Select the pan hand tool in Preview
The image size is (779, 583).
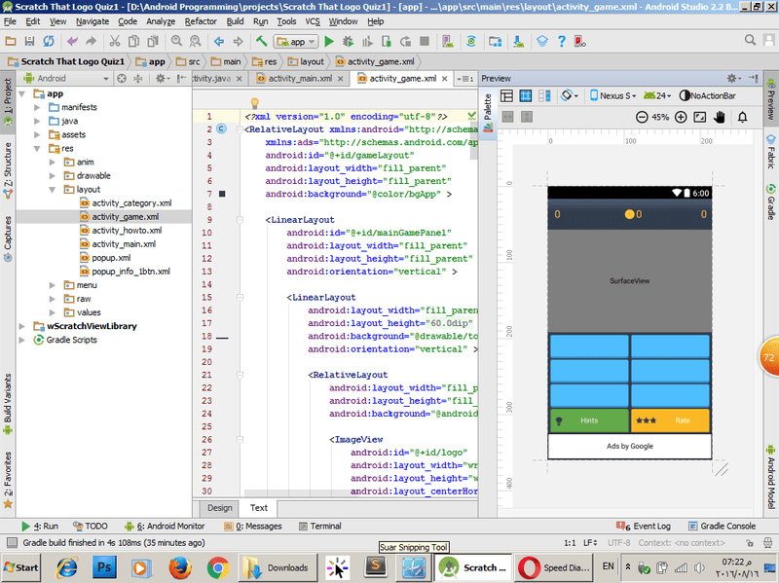721,117
